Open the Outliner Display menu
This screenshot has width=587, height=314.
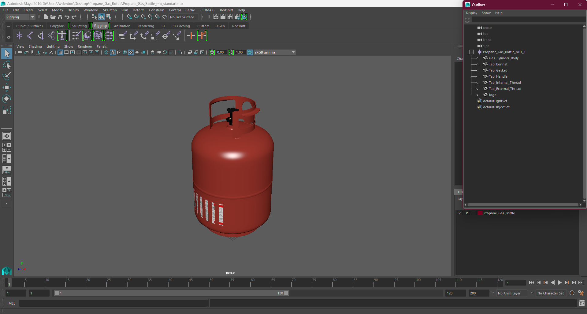click(471, 13)
